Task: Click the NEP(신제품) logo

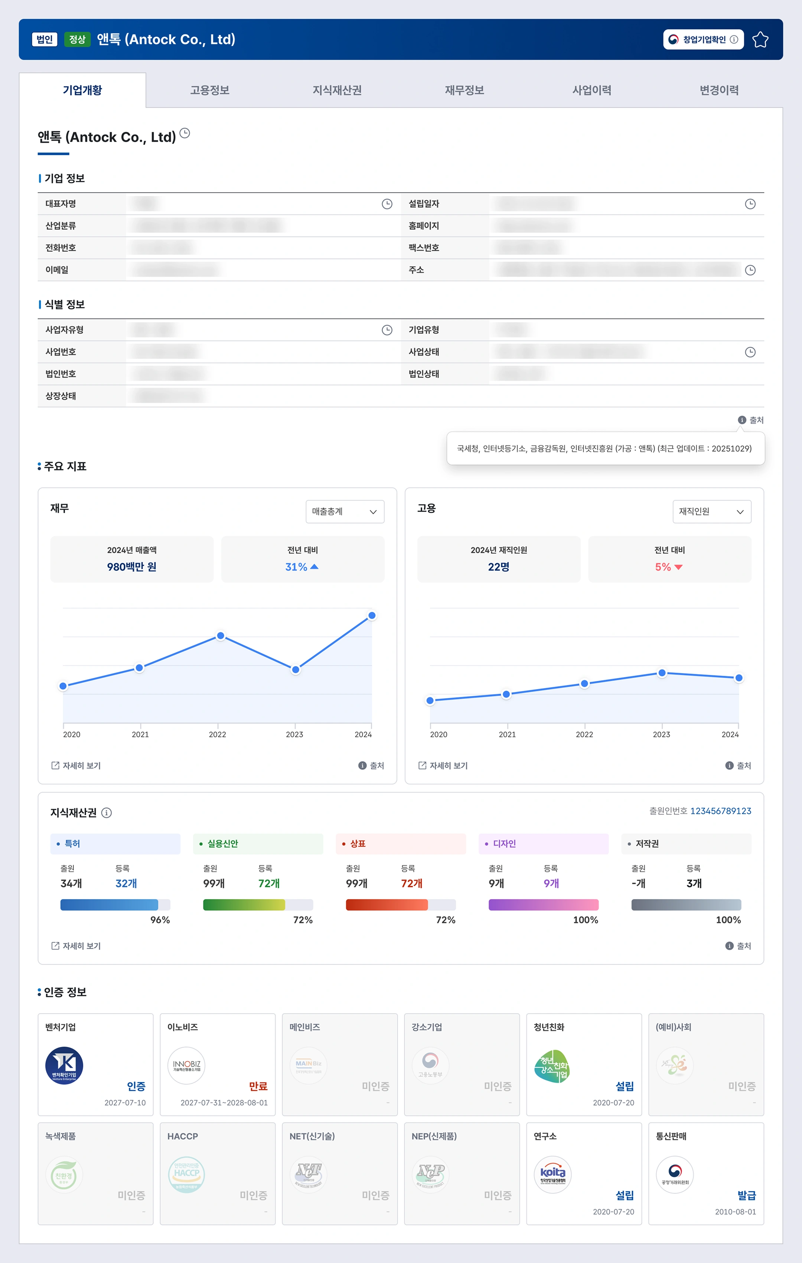Action: click(x=430, y=1174)
